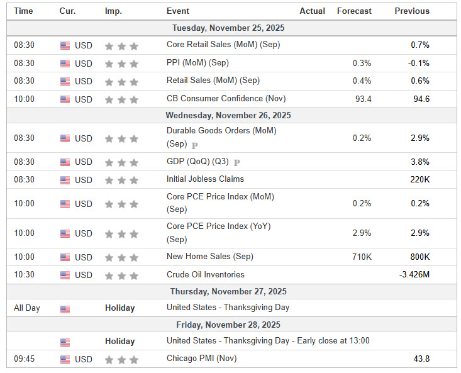Open the Retail Sales (MoM) (Sep) event
The image size is (461, 373).
[213, 81]
